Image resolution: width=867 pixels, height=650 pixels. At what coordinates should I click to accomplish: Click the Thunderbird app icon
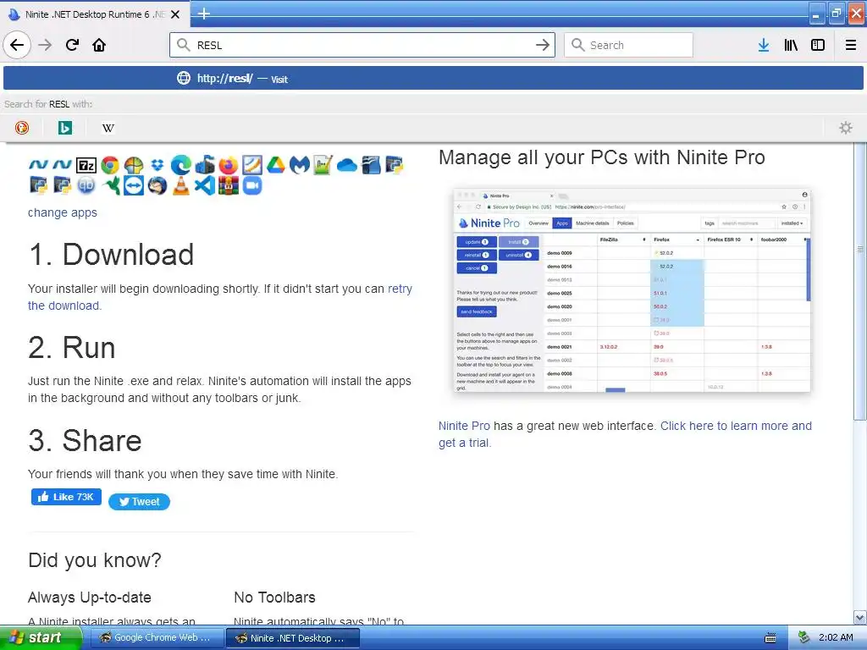157,185
